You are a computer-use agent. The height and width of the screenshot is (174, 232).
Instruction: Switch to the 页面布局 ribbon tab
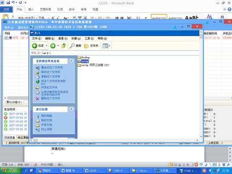[45, 9]
